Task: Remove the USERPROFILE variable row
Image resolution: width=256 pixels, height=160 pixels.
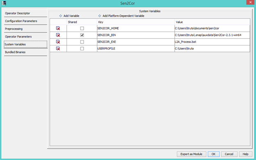Action: coord(58,49)
